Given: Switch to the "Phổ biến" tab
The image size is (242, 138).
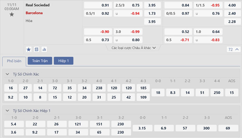Looking at the screenshot, I should pos(14,61).
